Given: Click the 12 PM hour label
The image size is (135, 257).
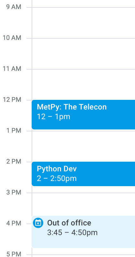Looking at the screenshot, I should [12, 100].
